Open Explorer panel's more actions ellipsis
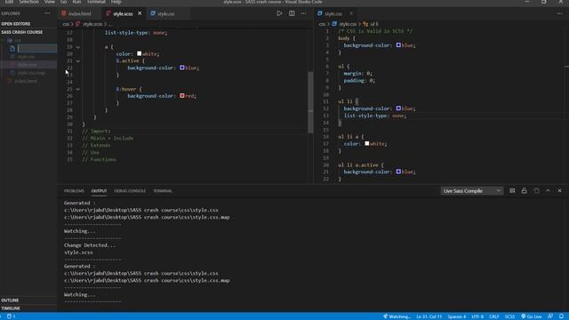This screenshot has height=320, width=569. point(47,13)
